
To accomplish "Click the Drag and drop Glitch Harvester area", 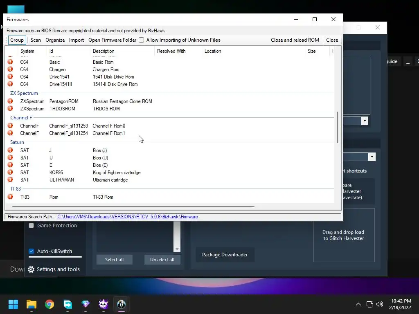I will point(344,235).
